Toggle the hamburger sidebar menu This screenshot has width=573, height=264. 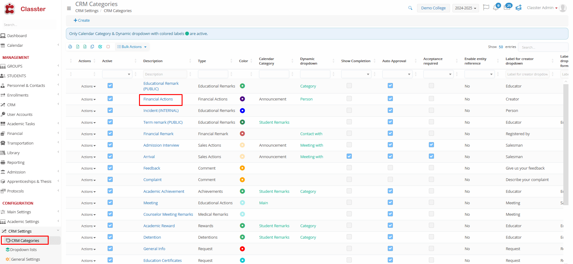(69, 8)
